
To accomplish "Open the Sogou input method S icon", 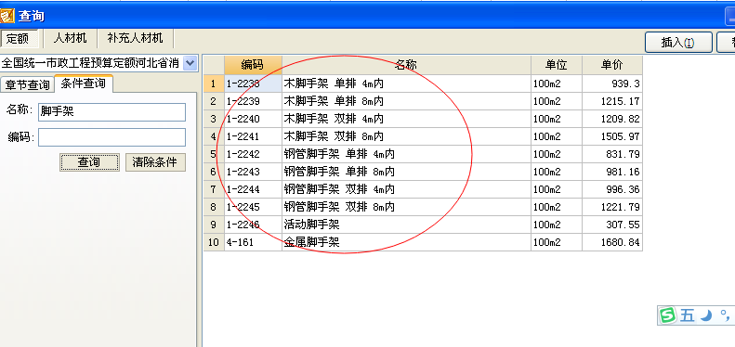I will pyautogui.click(x=667, y=315).
